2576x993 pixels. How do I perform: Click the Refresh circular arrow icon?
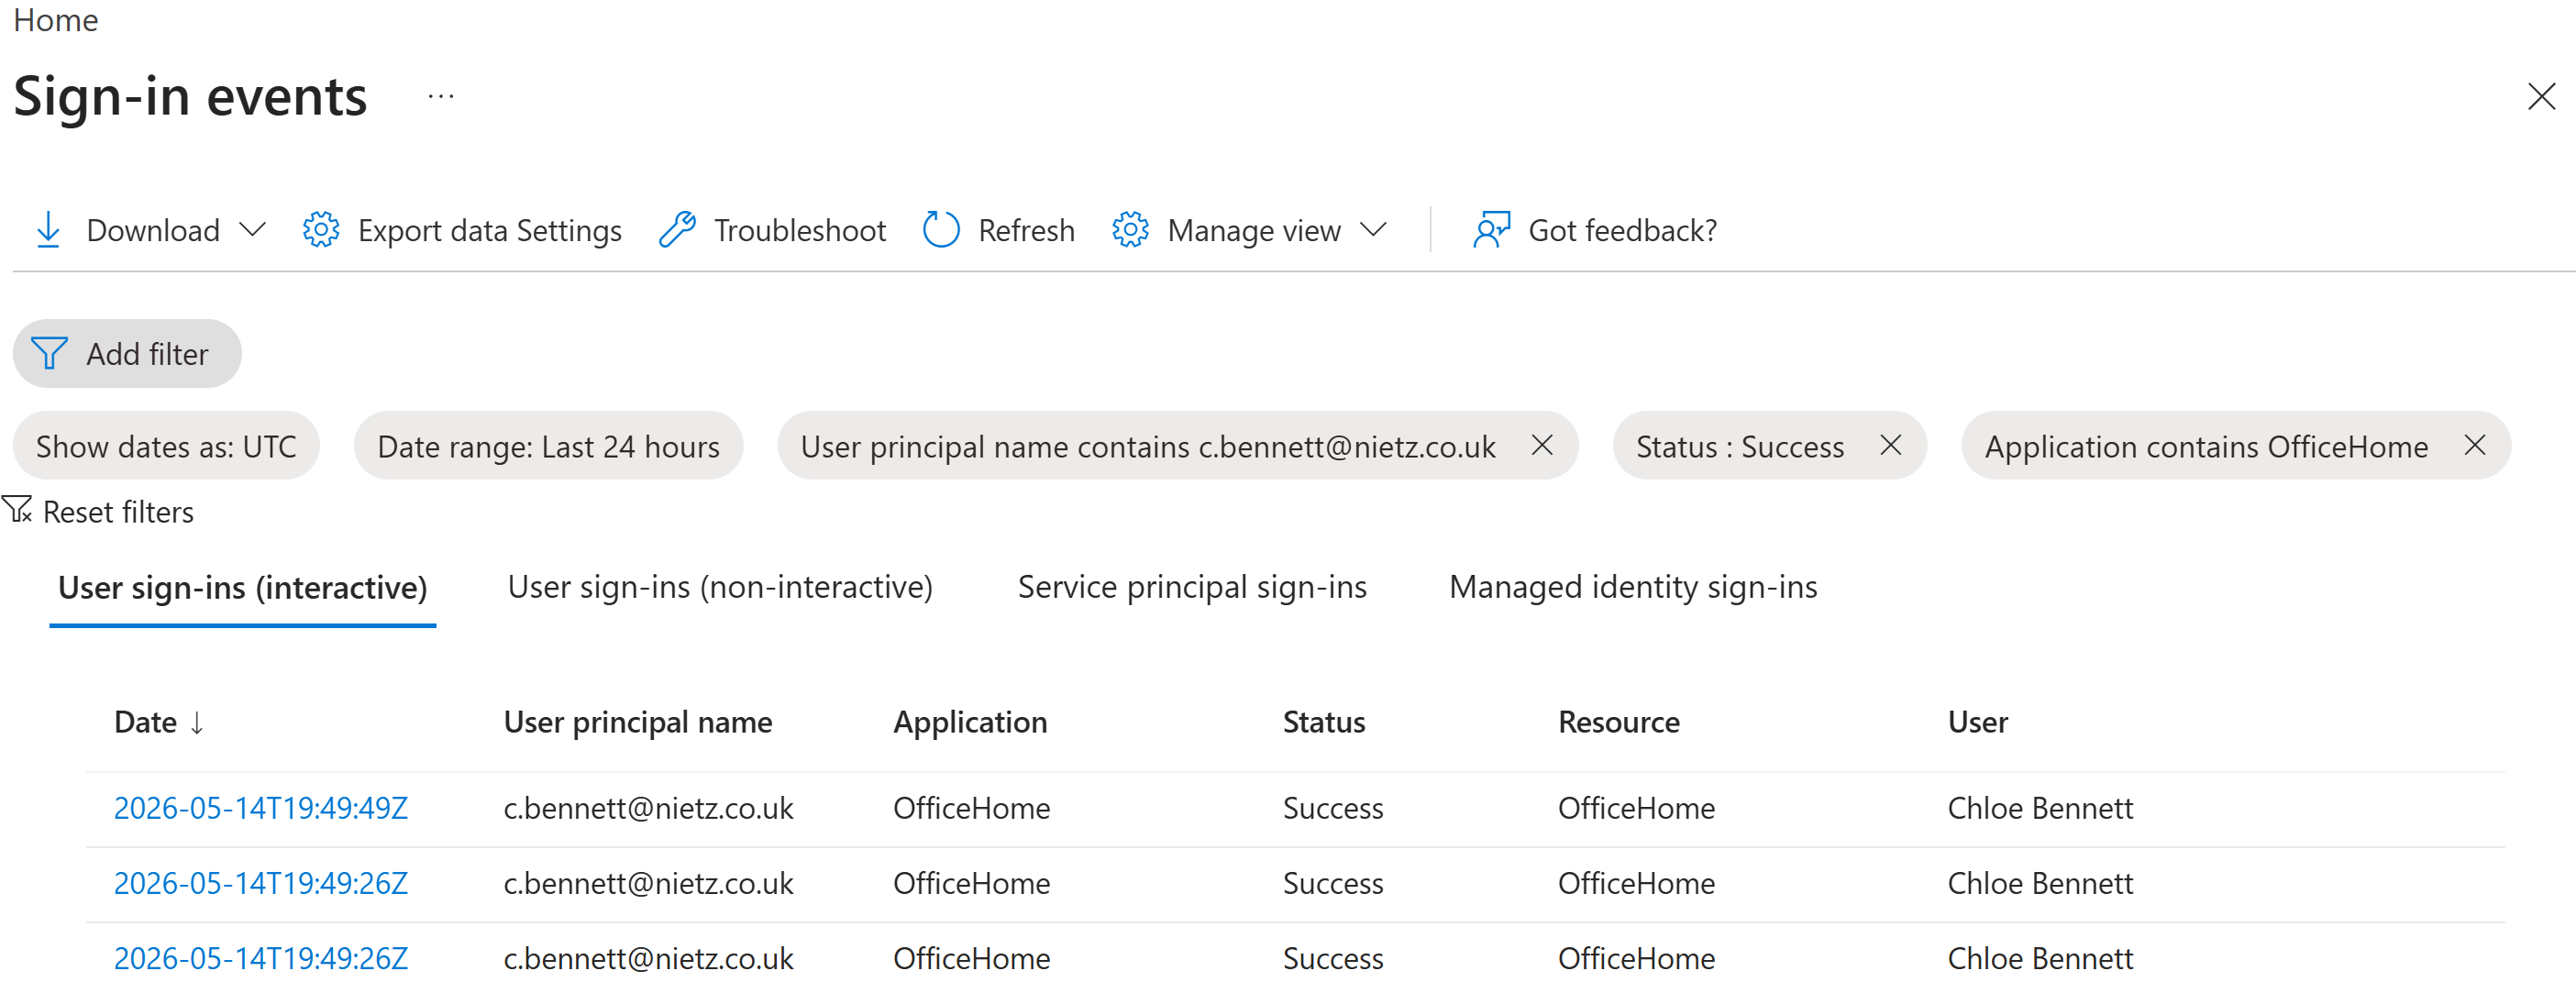(941, 230)
